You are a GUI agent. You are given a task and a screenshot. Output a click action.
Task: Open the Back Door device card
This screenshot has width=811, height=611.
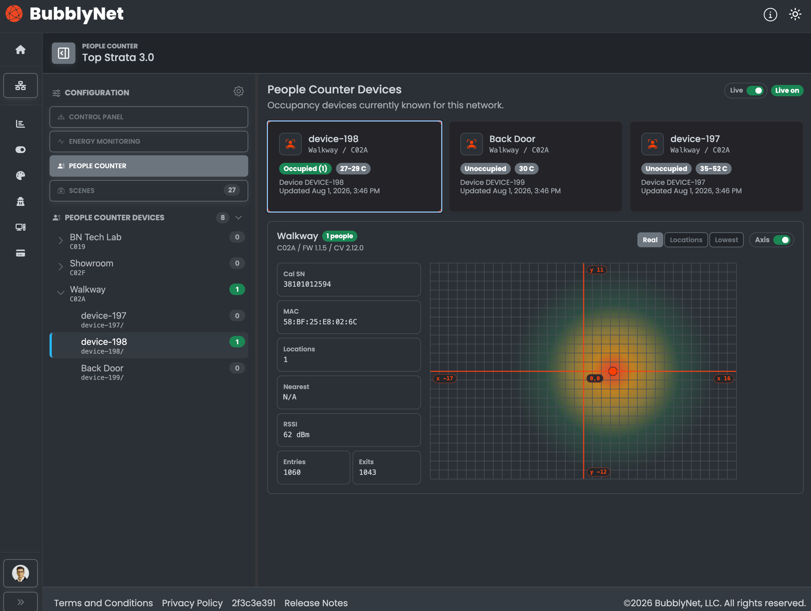535,166
